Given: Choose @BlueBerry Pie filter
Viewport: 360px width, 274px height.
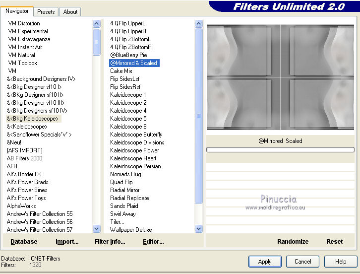Looking at the screenshot, I should click(x=128, y=55).
